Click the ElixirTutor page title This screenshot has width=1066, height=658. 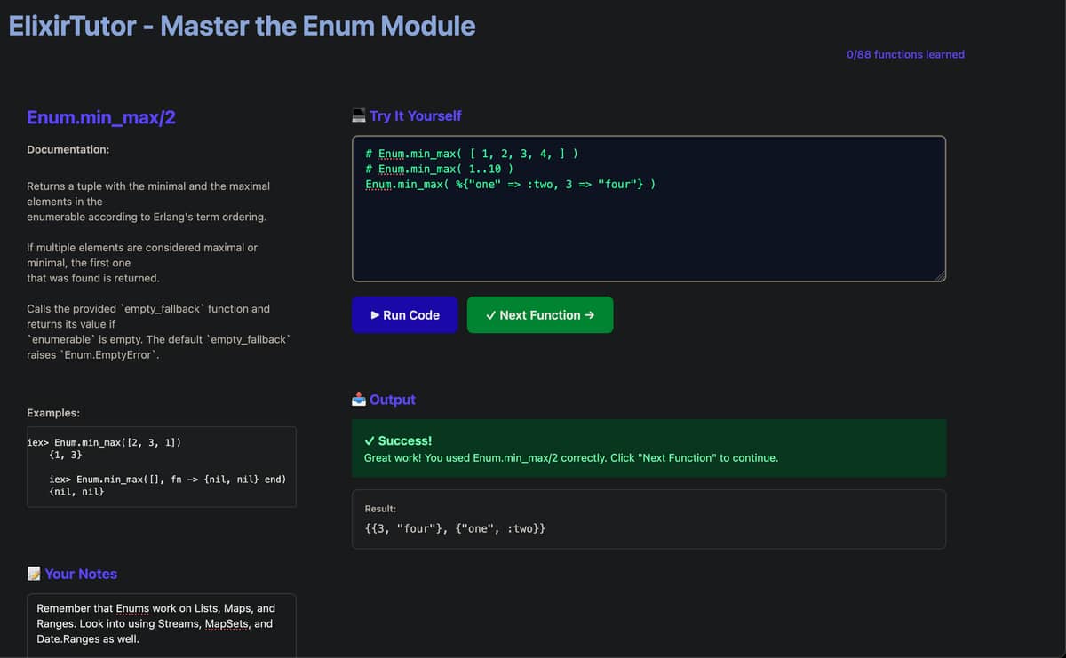(x=242, y=26)
